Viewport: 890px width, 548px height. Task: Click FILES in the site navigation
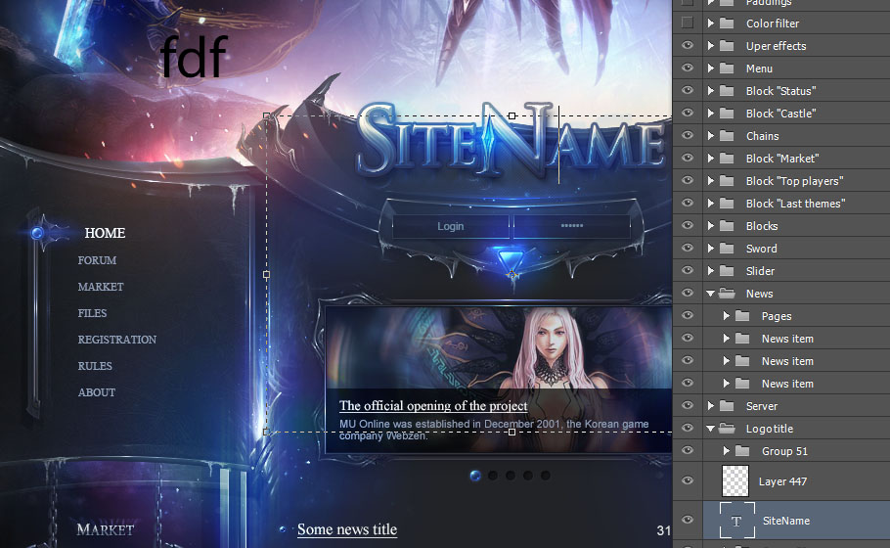(92, 313)
